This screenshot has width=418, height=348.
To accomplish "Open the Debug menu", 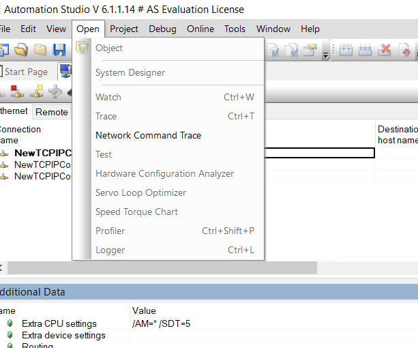I will tap(162, 29).
